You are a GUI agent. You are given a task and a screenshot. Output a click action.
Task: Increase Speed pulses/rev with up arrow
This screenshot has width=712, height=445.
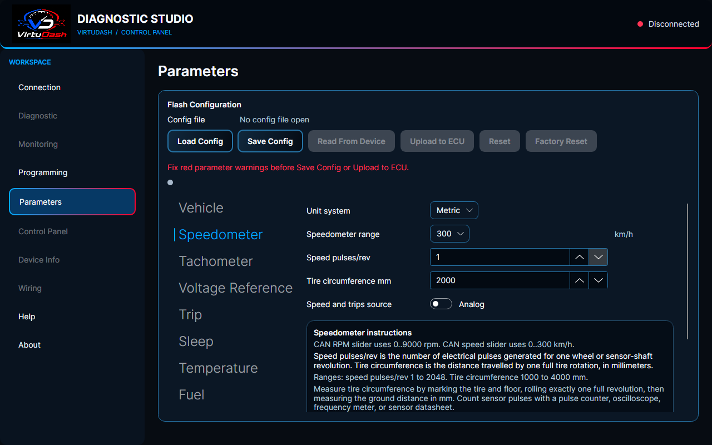tap(579, 257)
